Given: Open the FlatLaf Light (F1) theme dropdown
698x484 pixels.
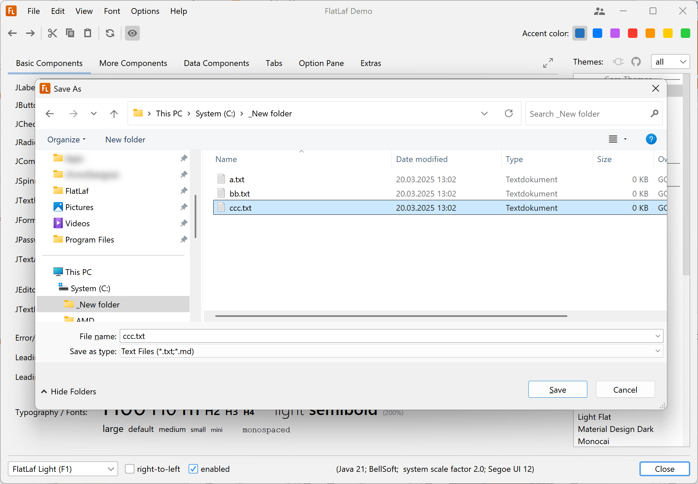Looking at the screenshot, I should click(63, 469).
